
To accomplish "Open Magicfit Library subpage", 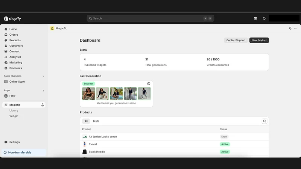I will (14, 110).
